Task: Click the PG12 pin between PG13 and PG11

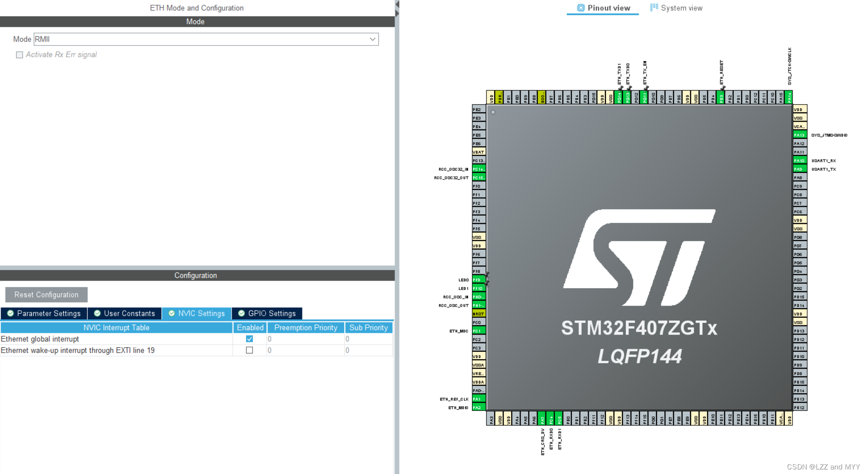Action: click(x=636, y=98)
